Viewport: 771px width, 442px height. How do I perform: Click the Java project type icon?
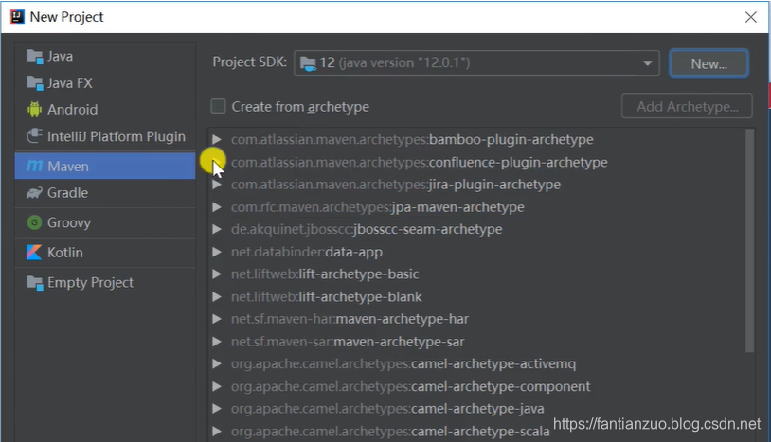coord(35,57)
